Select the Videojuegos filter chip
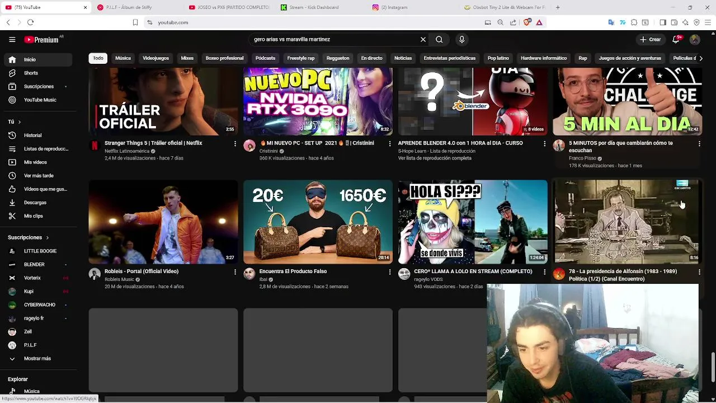Screen dimensions: 716x403 (156, 58)
